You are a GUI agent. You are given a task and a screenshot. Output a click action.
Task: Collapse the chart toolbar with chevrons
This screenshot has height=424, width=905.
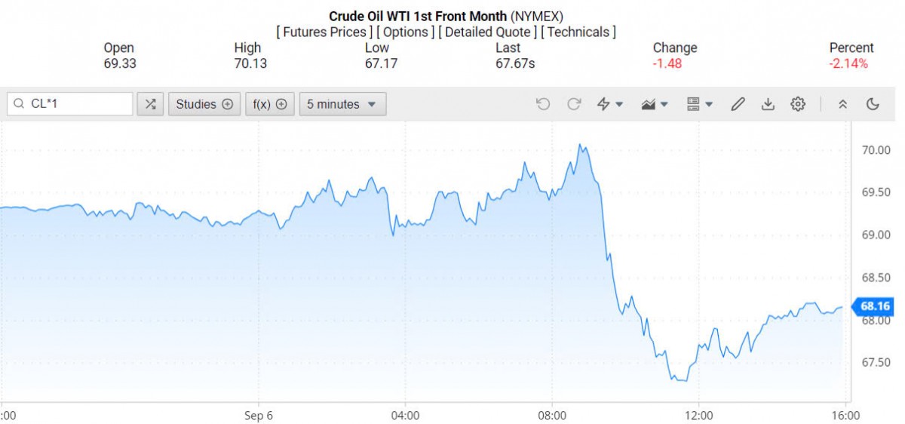point(843,104)
